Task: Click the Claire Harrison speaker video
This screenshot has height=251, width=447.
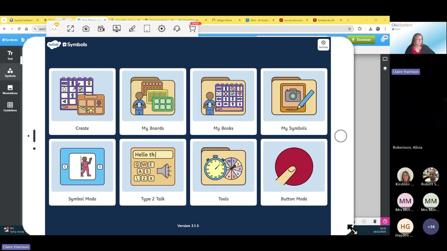Action: 418,38
